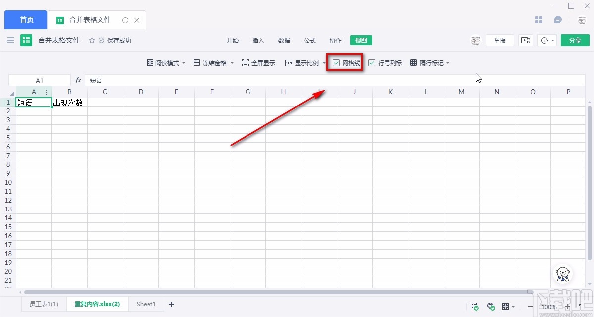Click the globe sync status icon at bottom

(490, 306)
